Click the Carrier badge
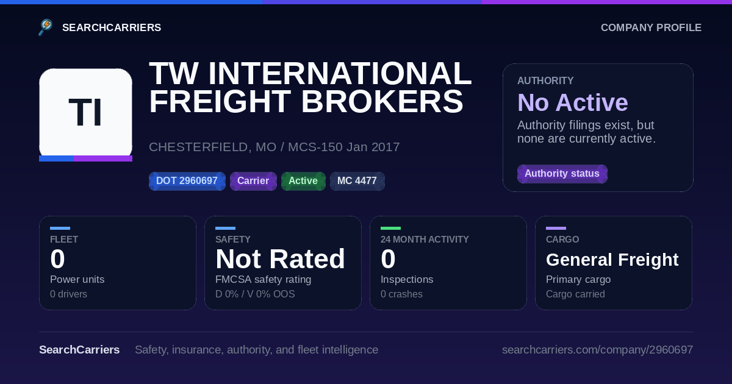 tap(253, 181)
